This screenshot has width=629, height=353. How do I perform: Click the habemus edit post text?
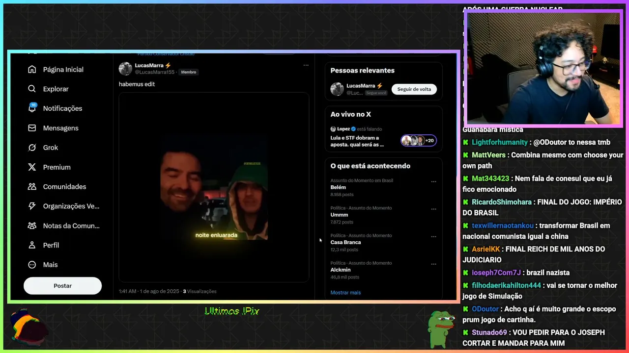(137, 84)
